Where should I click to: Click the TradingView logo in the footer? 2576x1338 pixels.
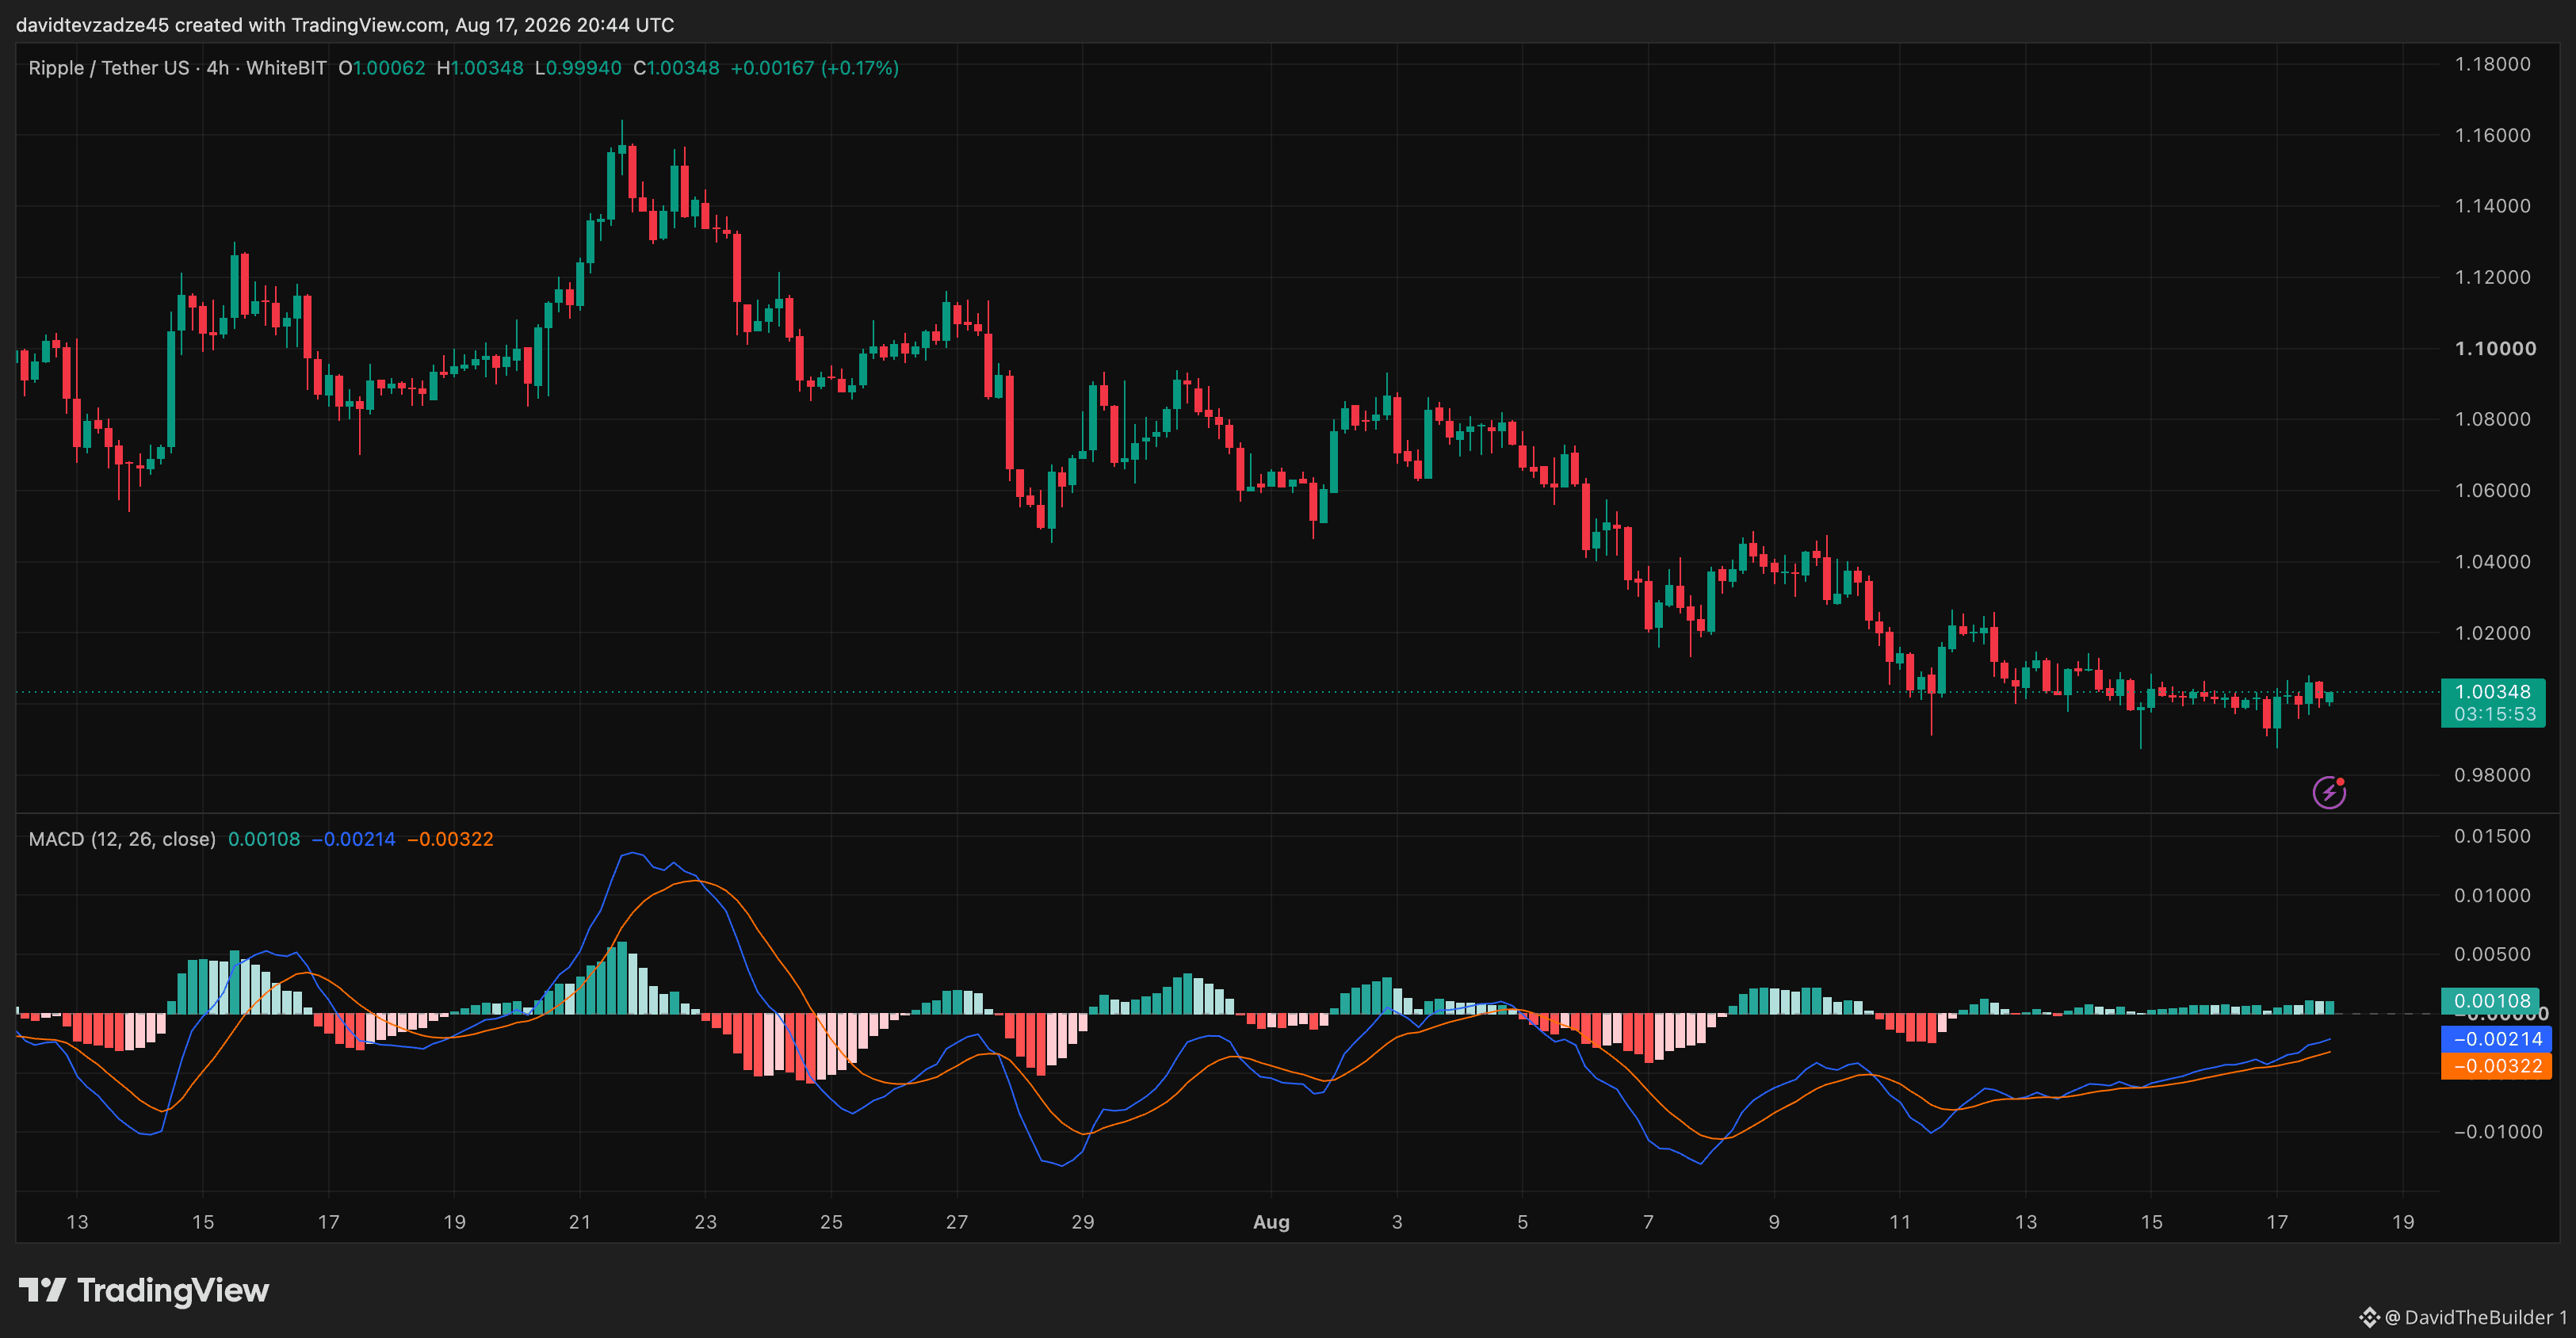coord(144,1290)
